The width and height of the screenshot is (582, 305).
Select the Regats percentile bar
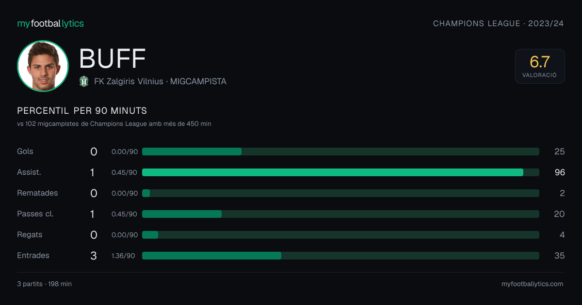[x=340, y=235]
